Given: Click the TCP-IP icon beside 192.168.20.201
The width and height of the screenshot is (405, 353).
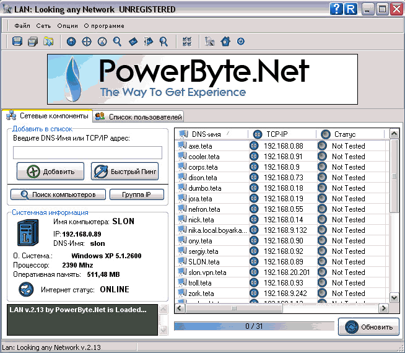Looking at the screenshot, I should point(254,272).
